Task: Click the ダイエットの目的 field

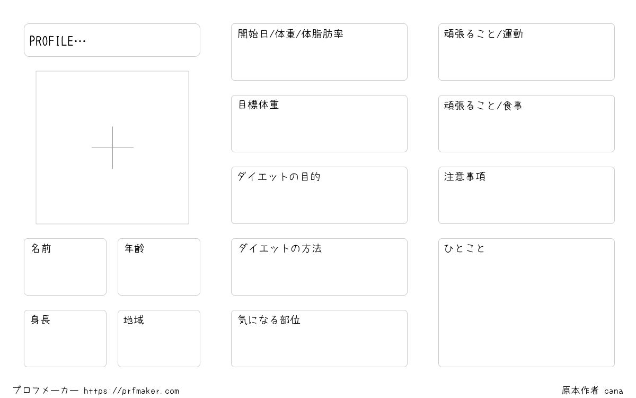Action: pos(319,195)
